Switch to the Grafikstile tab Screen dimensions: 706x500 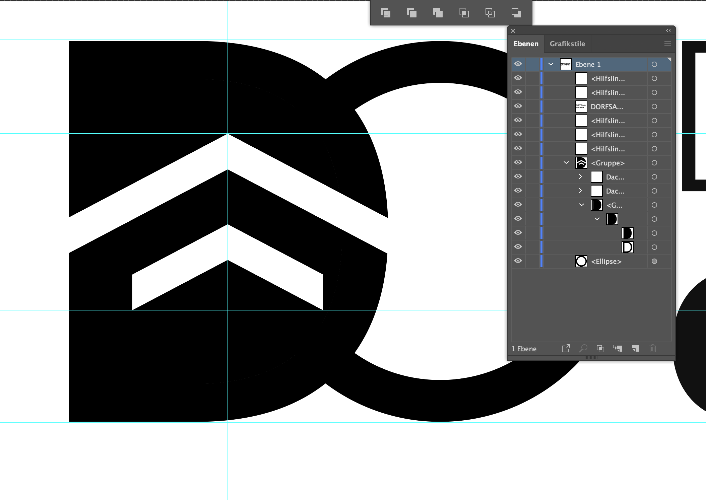[x=567, y=44]
